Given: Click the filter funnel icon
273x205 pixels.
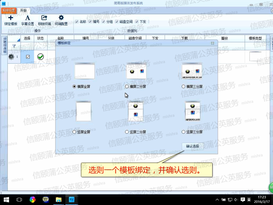Looking at the screenshot, I should [x=14, y=46].
